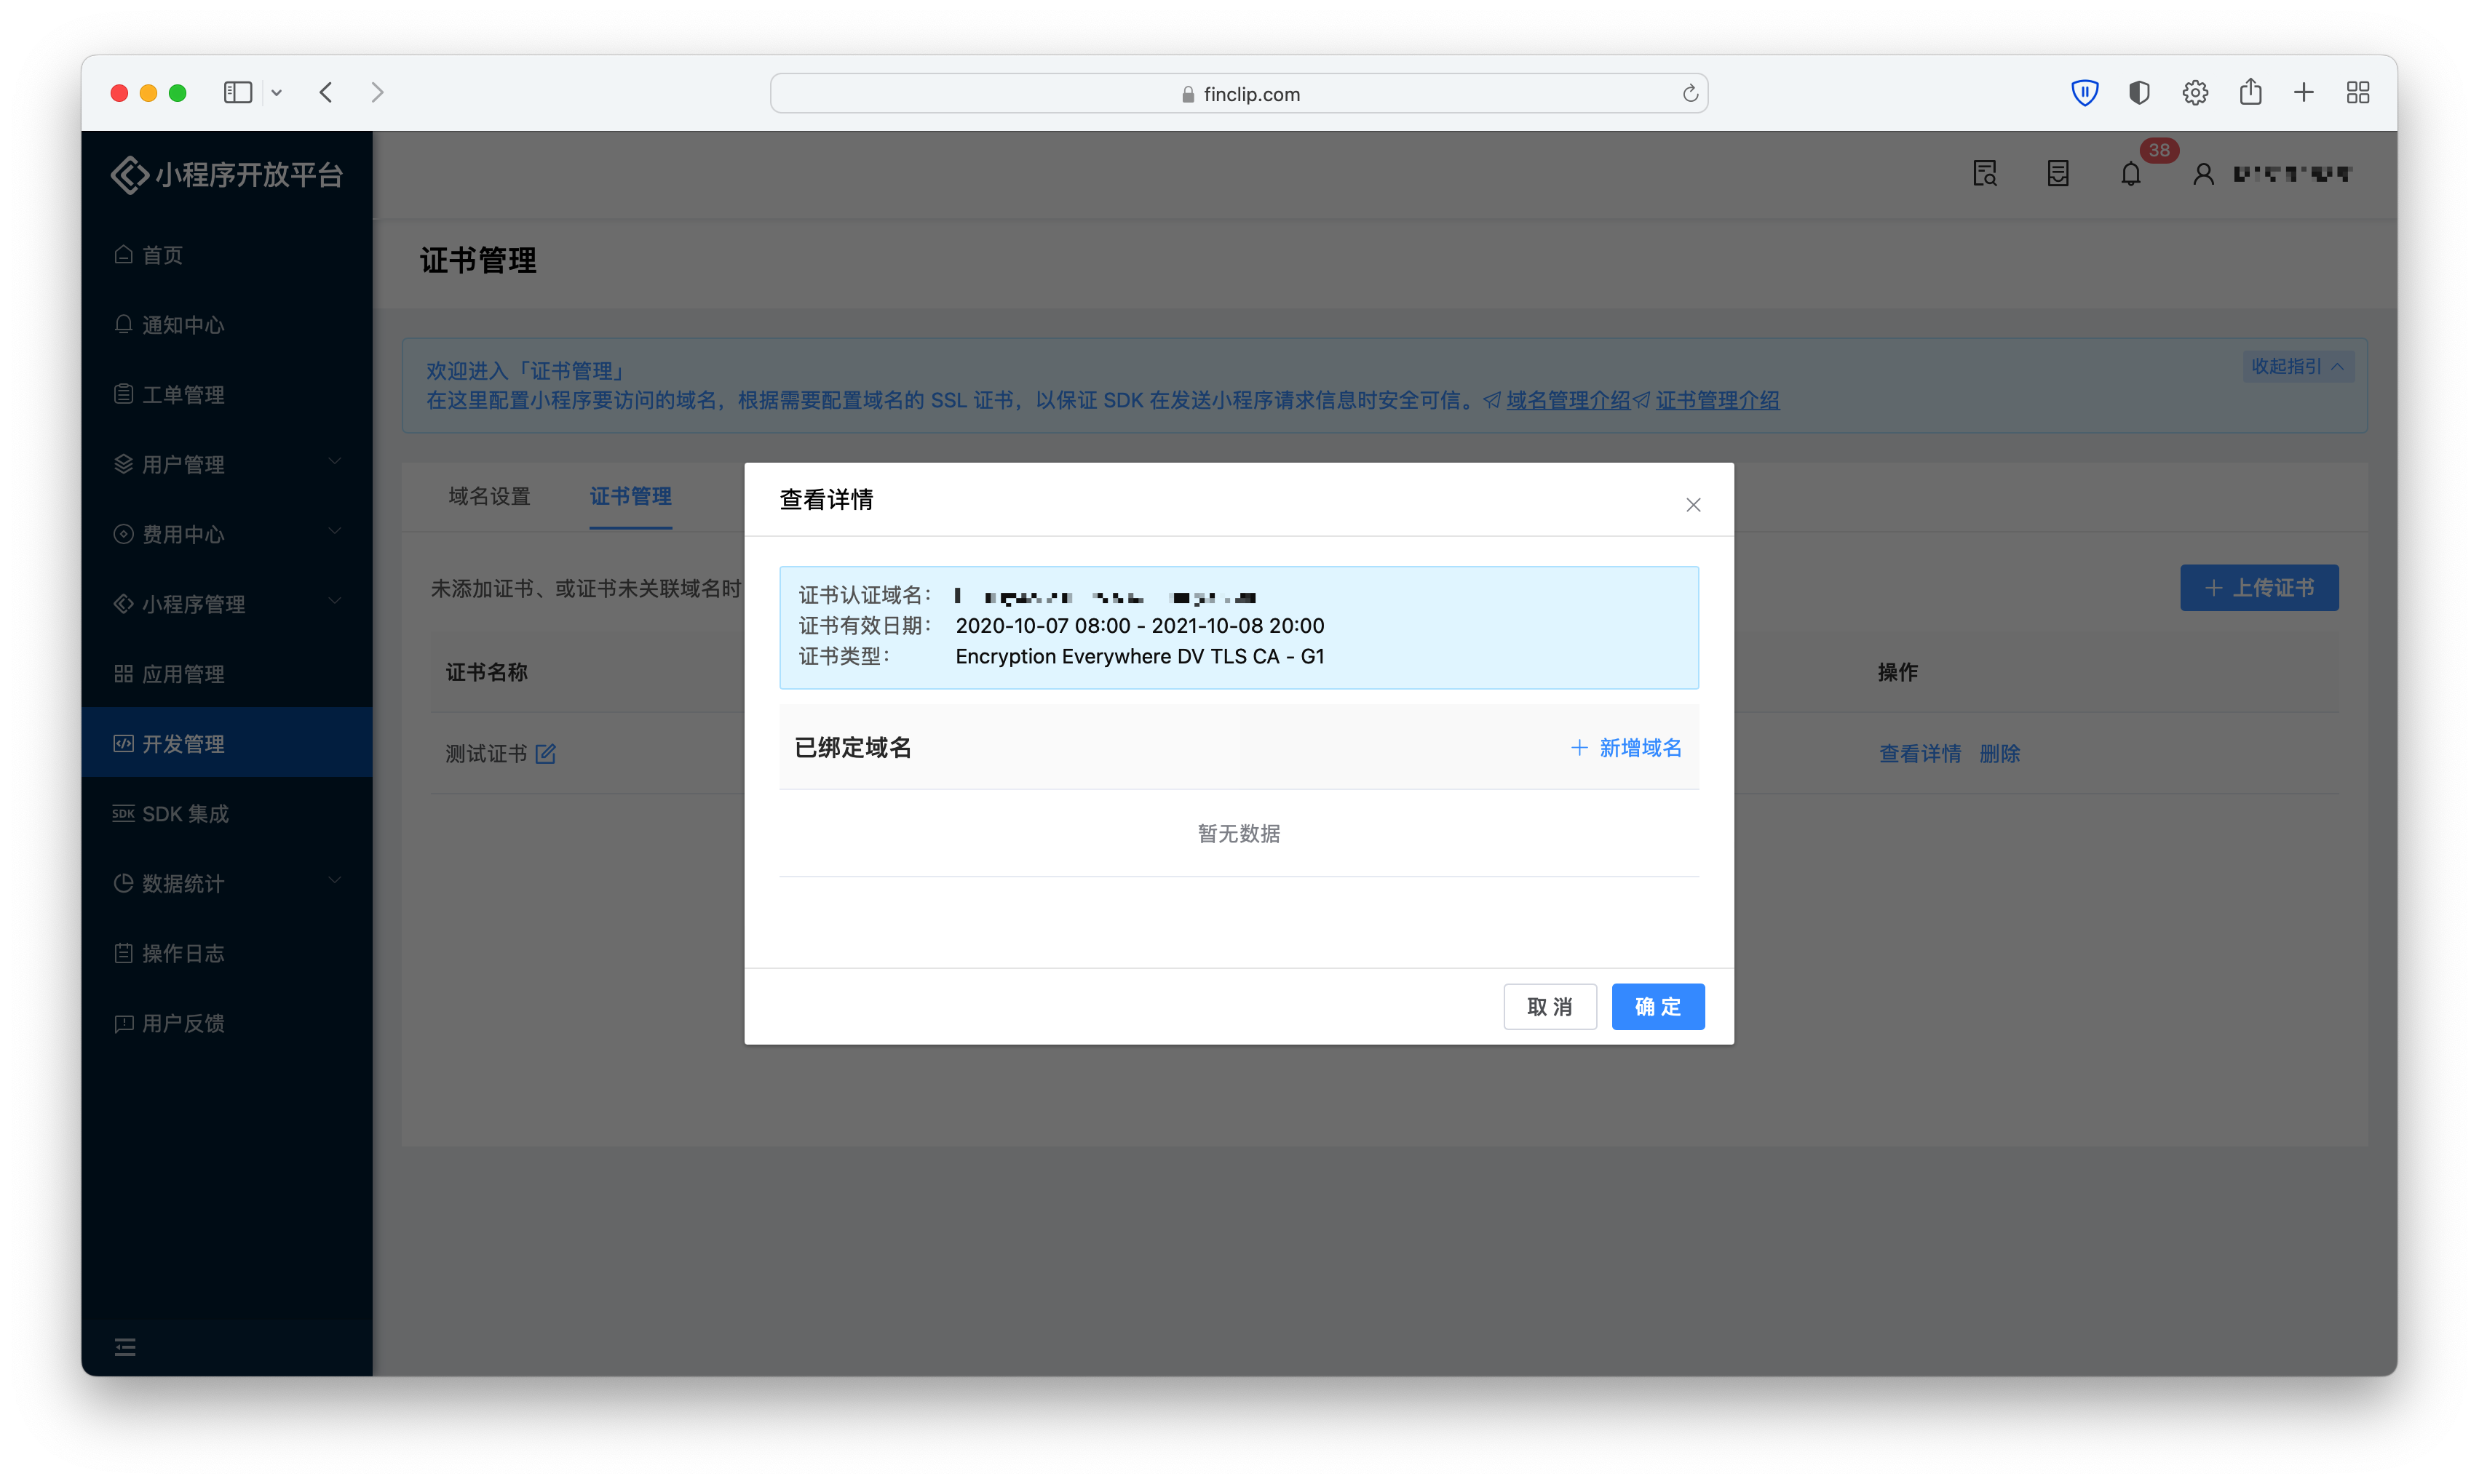Open SDK 集成 in sidebar

click(185, 813)
